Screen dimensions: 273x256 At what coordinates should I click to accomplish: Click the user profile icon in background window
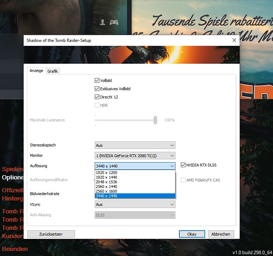coord(103,22)
